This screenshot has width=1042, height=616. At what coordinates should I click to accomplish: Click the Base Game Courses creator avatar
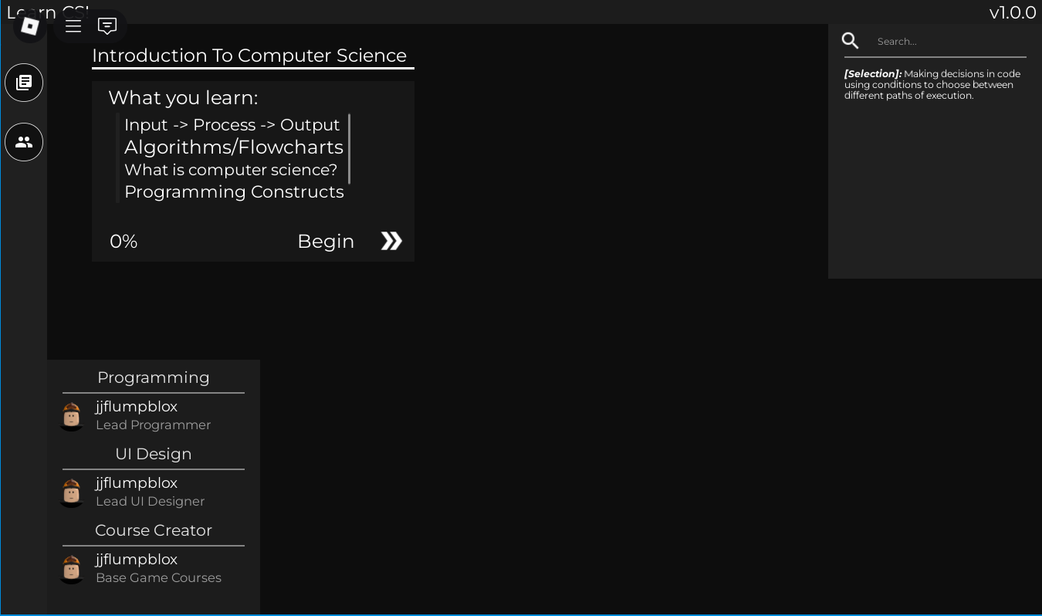click(72, 569)
